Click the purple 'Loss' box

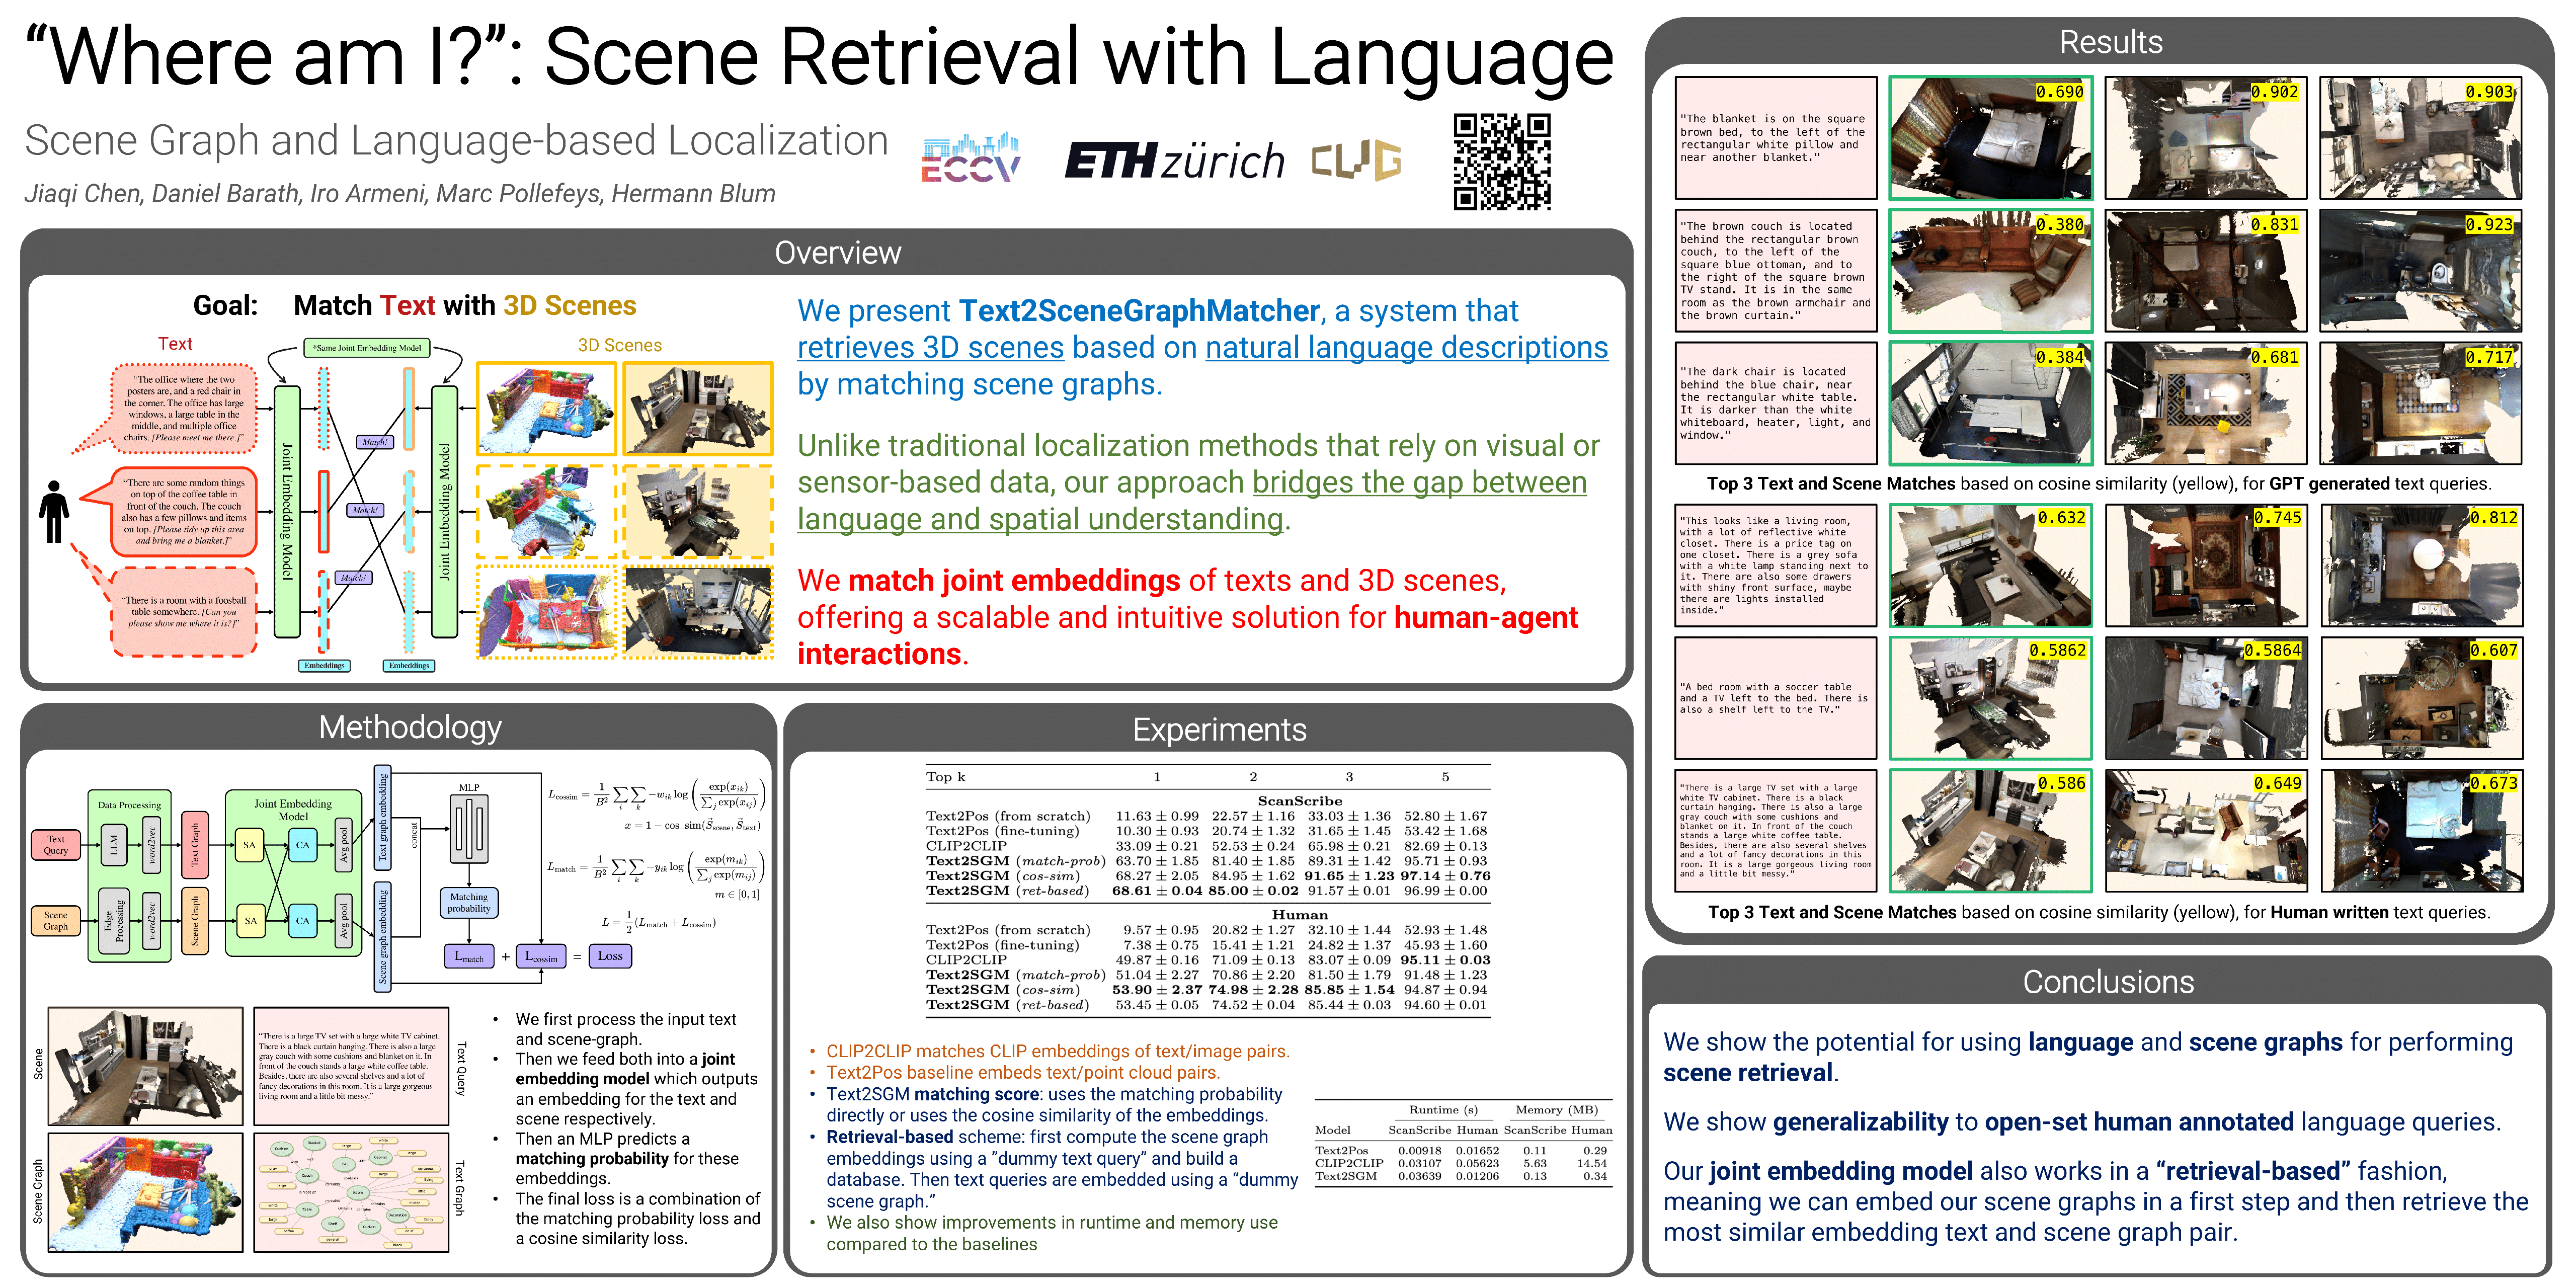610,956
